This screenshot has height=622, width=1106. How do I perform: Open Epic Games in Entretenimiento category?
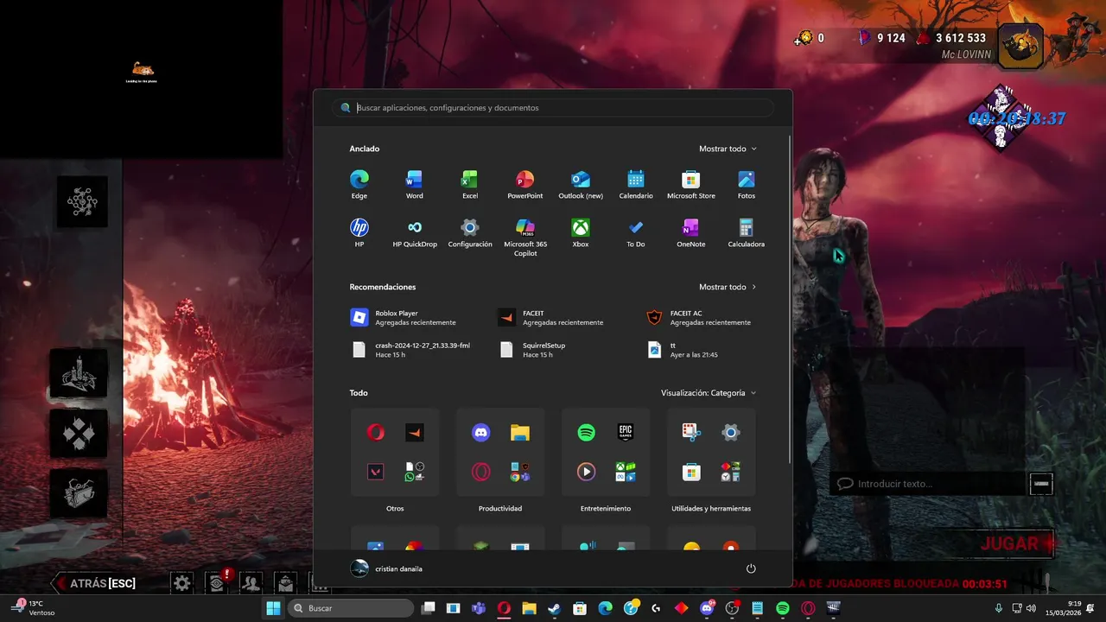coord(626,433)
